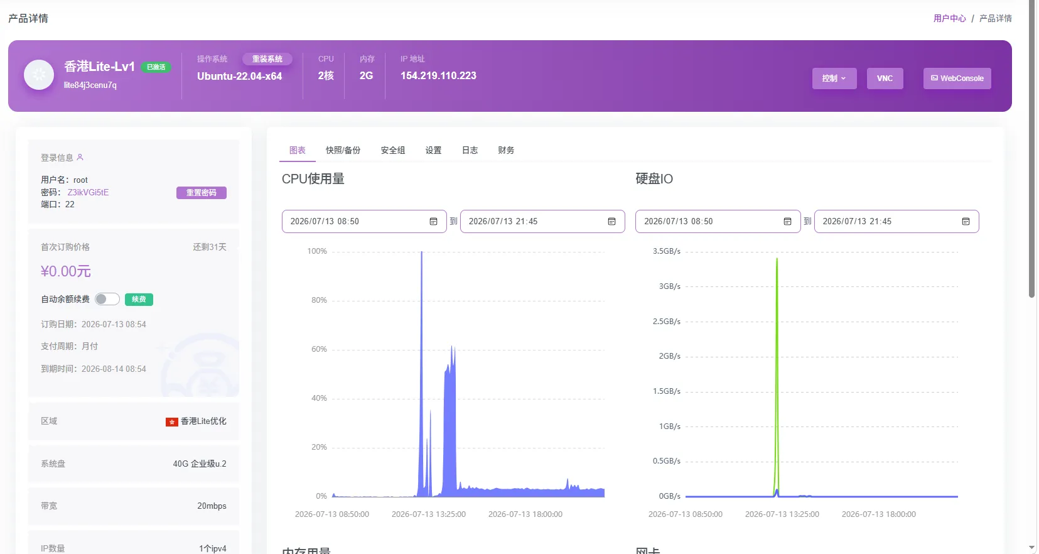The width and height of the screenshot is (1039, 554).
Task: Open the WebConsole button
Action: point(957,79)
